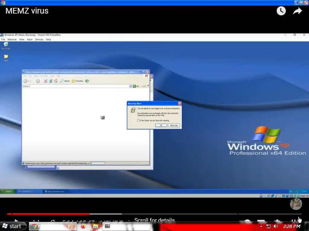The width and height of the screenshot is (309, 231).
Task: Minimize the VirtualBox window
Action: click(x=285, y=35)
